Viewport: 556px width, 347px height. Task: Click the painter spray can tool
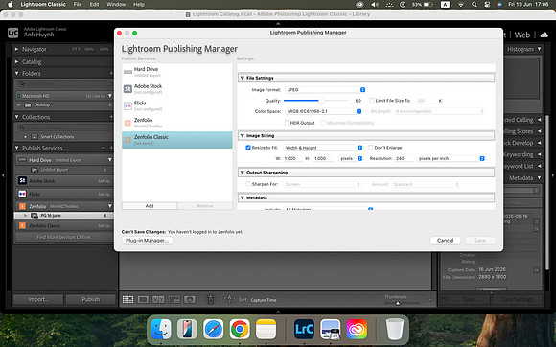[x=210, y=299]
